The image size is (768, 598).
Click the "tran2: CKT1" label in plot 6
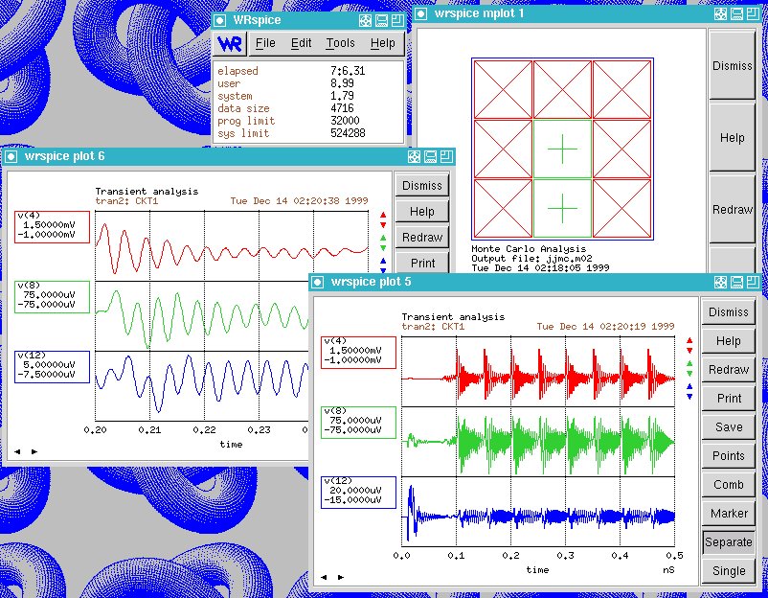click(x=126, y=201)
